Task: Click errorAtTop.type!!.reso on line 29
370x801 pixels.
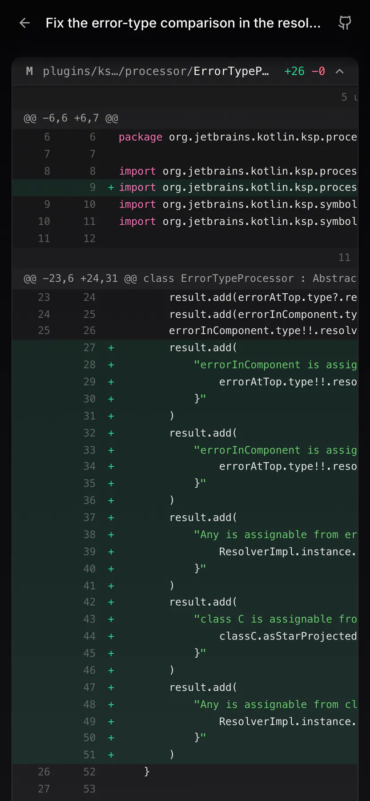Action: point(288,382)
